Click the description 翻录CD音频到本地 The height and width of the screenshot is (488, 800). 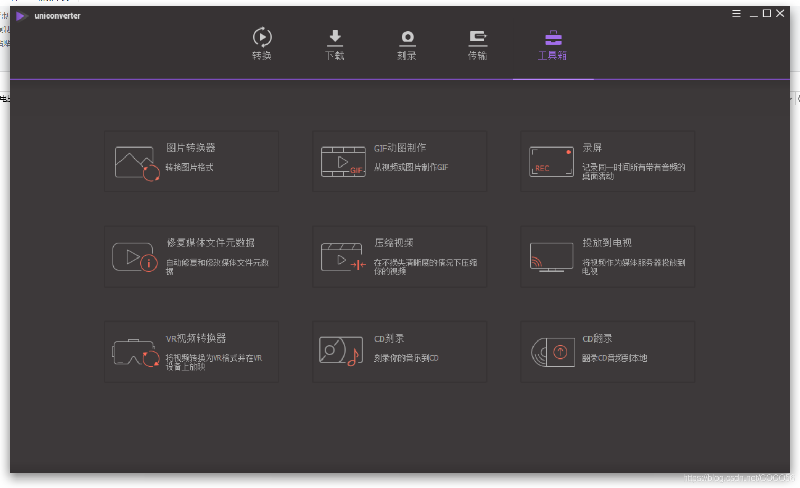pos(614,358)
